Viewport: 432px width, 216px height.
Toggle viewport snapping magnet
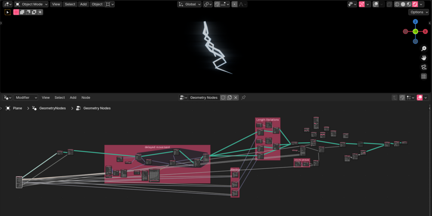[x=217, y=4]
